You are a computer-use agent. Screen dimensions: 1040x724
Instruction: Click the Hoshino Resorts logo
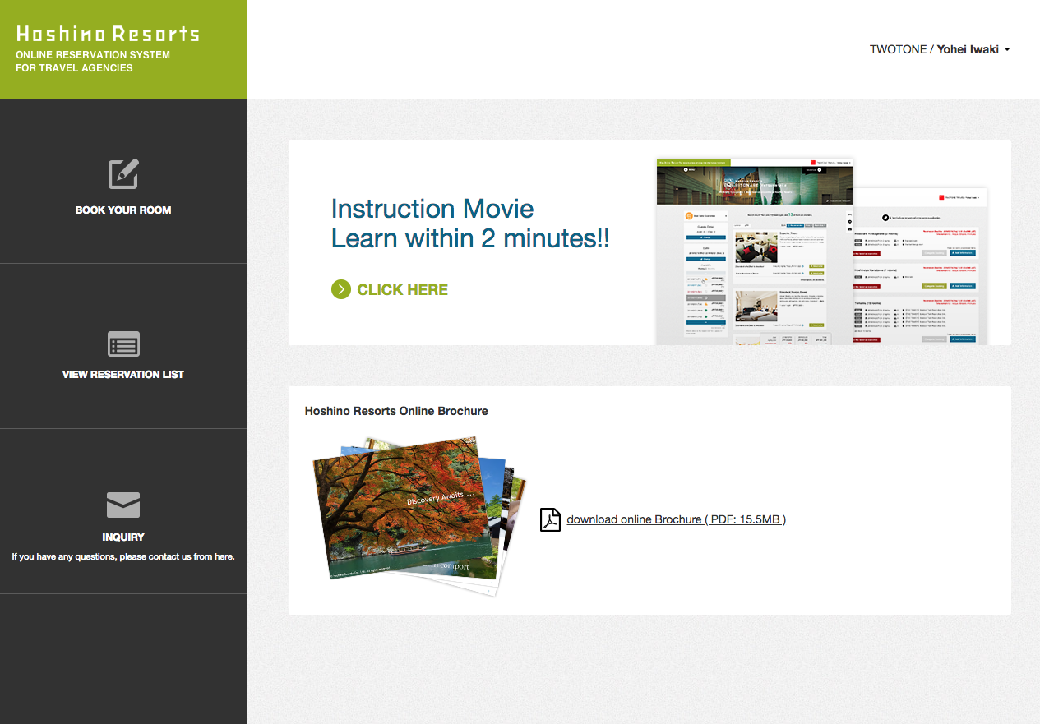[108, 34]
